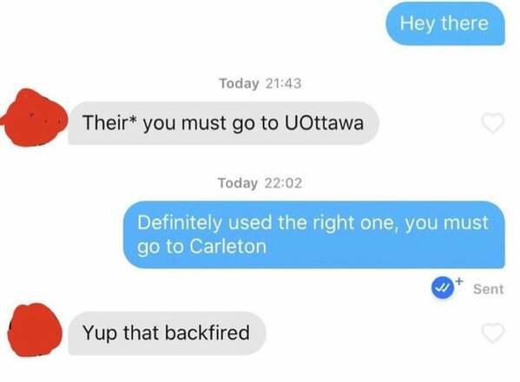520x382 pixels.
Task: Select the 'Yup that backfired' bubble
Action: coord(167,333)
